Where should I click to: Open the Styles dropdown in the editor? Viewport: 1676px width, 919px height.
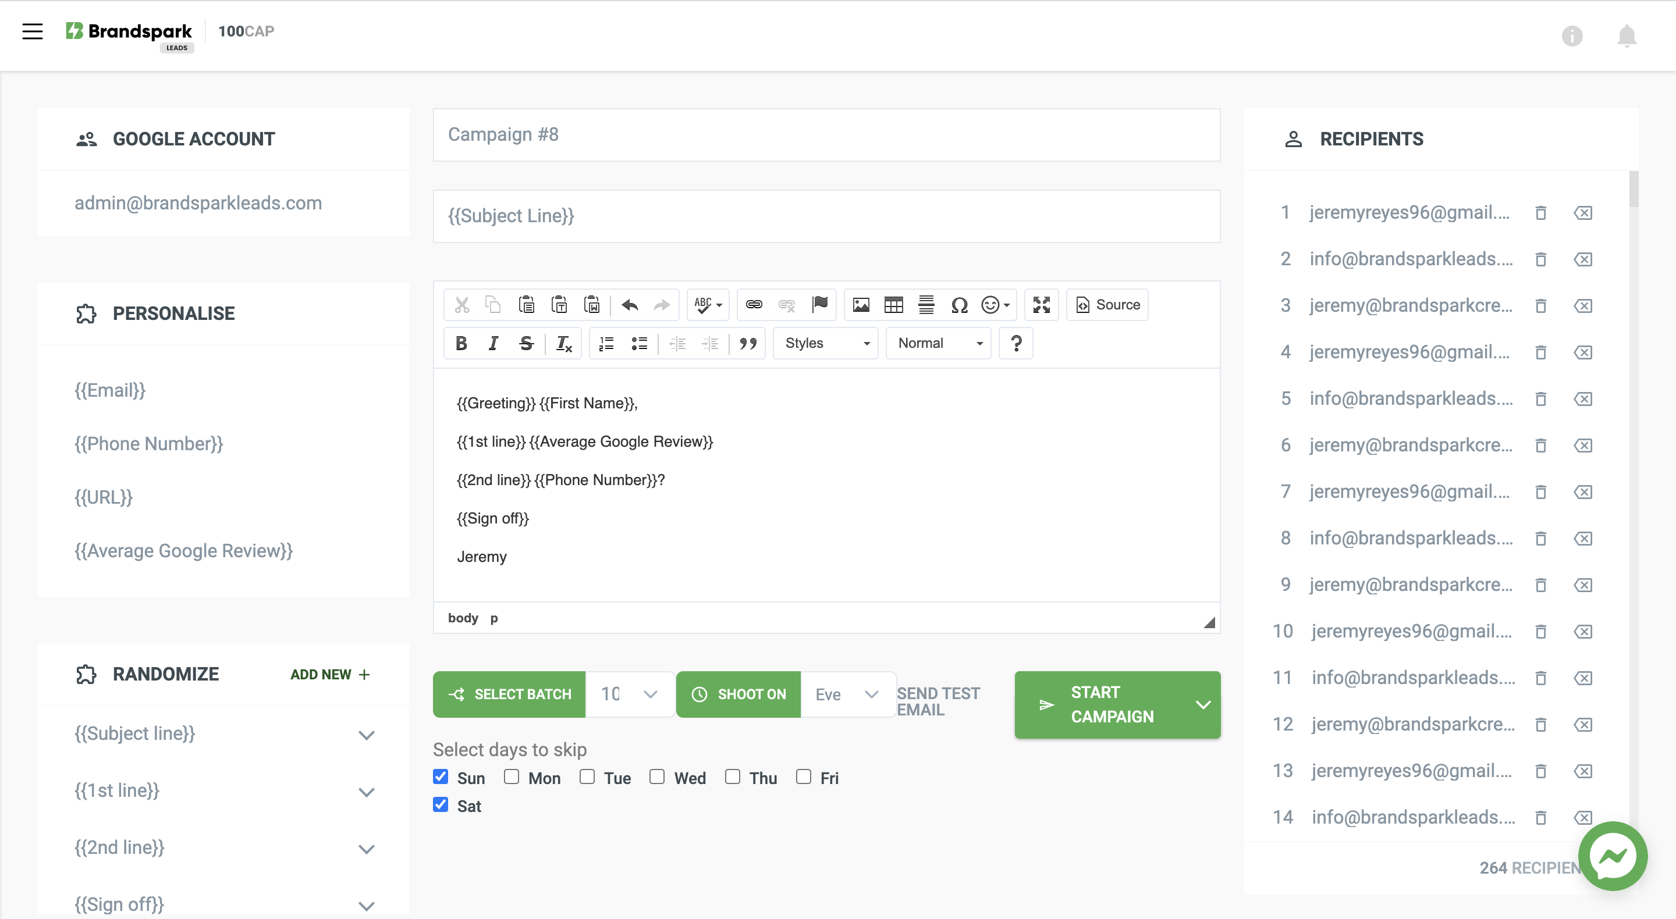(825, 343)
